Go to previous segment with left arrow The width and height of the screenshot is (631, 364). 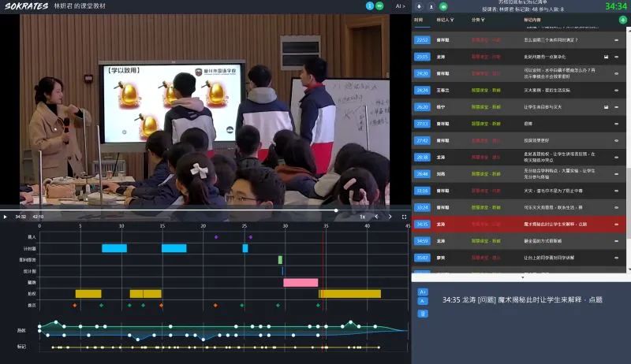click(x=376, y=217)
